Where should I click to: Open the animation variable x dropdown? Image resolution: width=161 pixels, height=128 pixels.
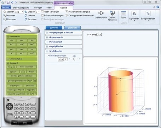pyautogui.click(x=61, y=59)
